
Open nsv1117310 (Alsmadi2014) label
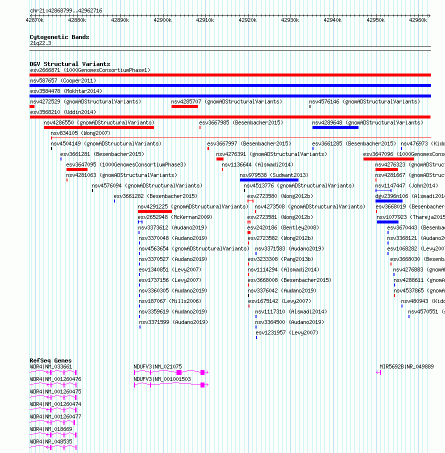(x=291, y=311)
